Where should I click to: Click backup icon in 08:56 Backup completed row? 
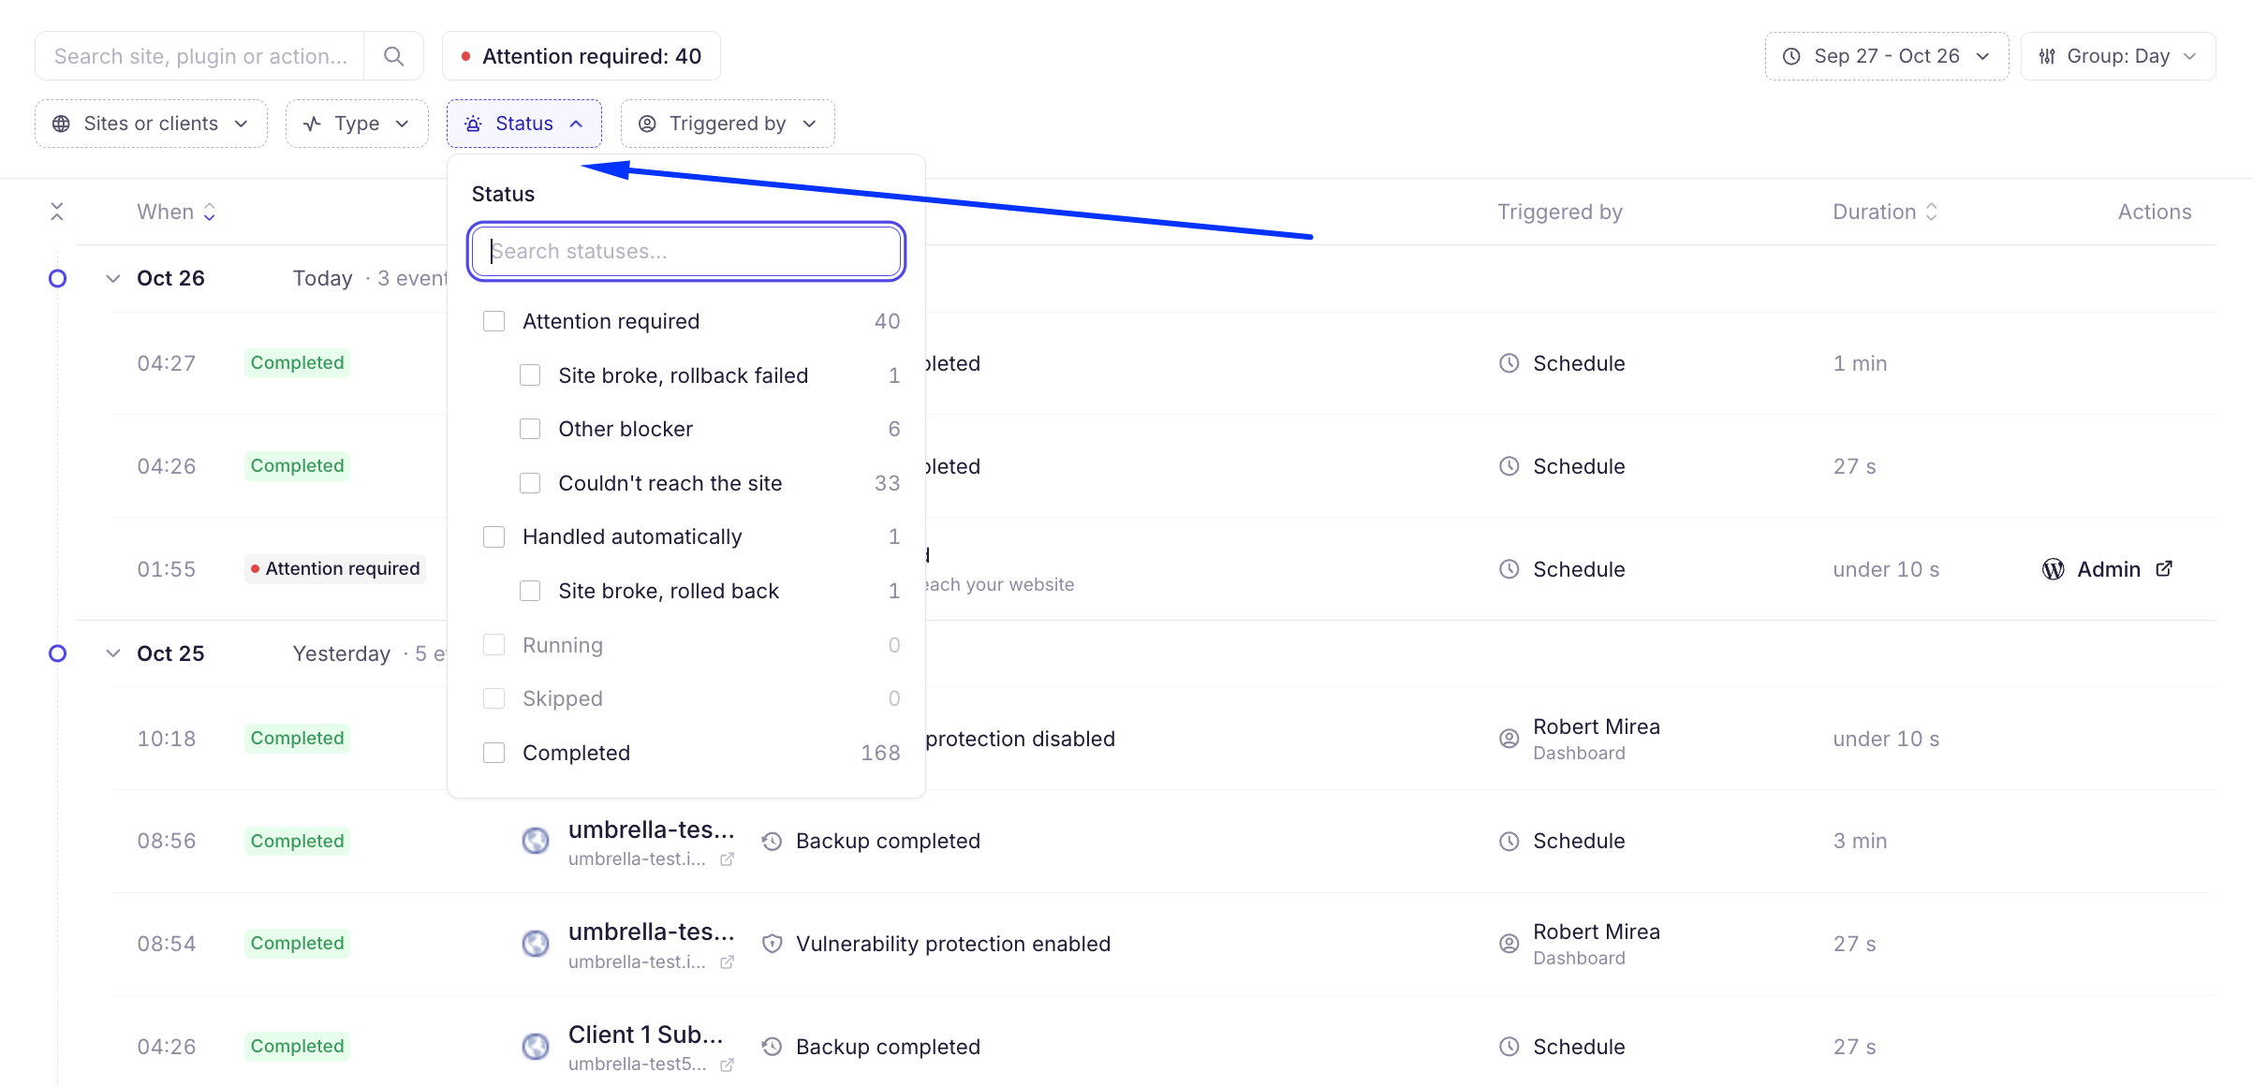[x=772, y=841]
